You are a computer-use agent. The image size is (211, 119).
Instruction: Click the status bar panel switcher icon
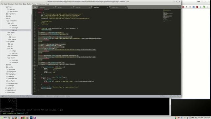2,96
